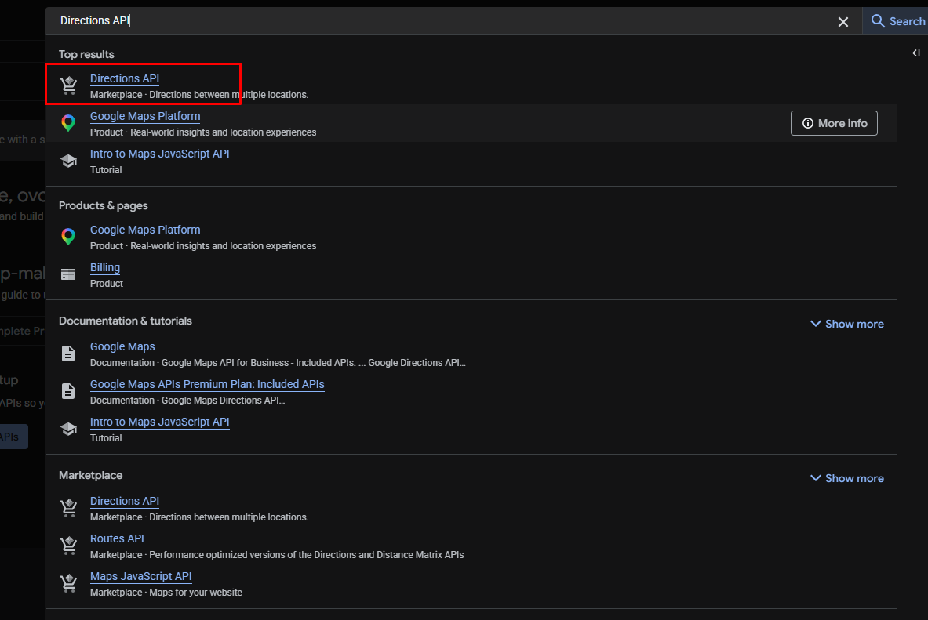Viewport: 928px width, 620px height.
Task: Click the document icon beside Premium Plan result
Action: pyautogui.click(x=69, y=391)
